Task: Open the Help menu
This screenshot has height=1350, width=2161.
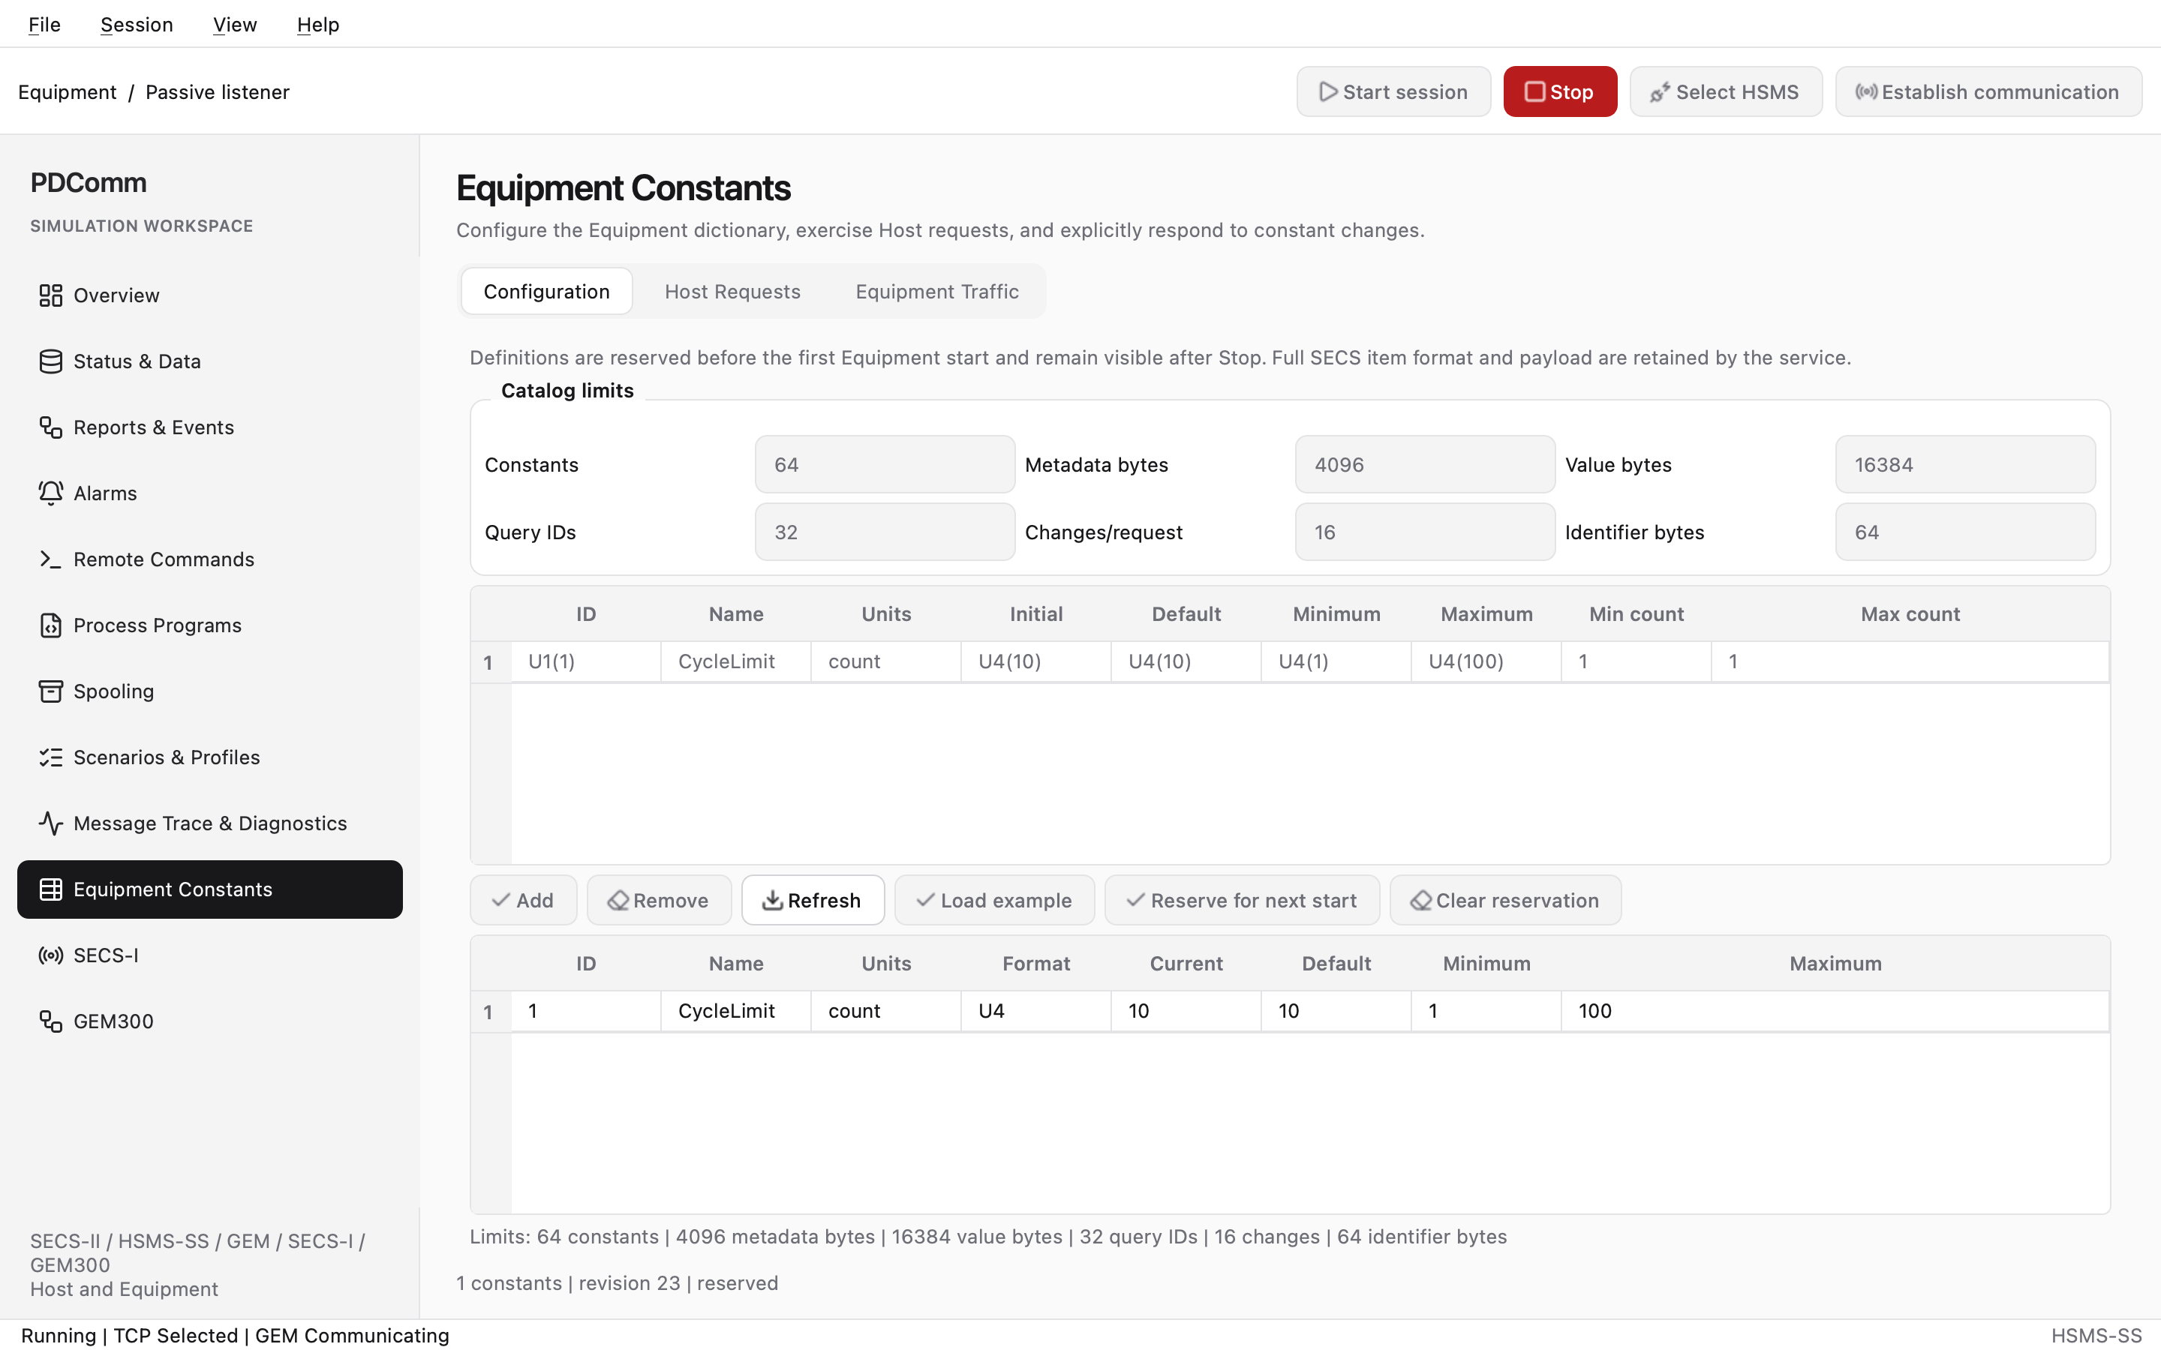Action: click(318, 24)
